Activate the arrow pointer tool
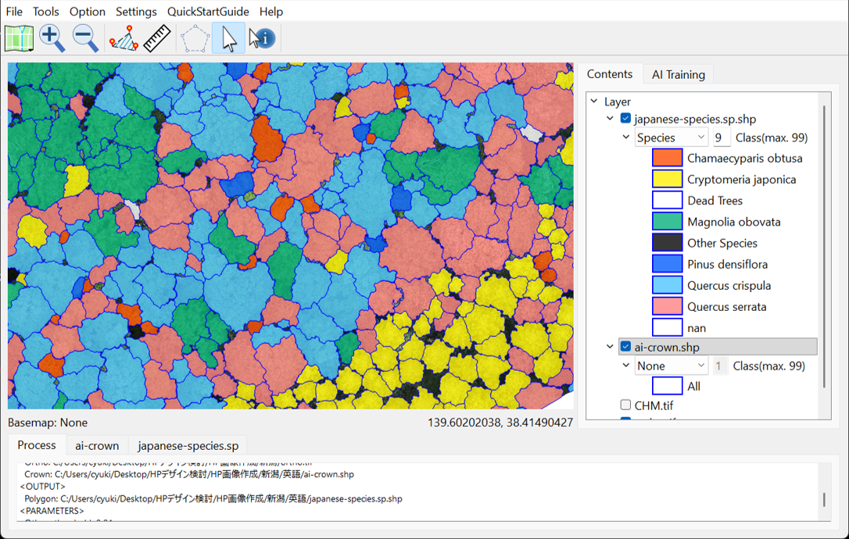 [228, 37]
